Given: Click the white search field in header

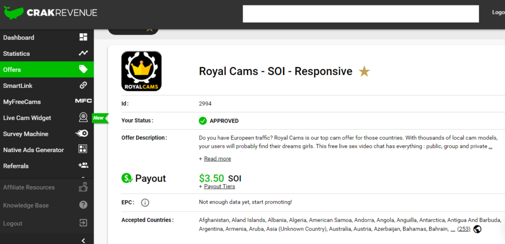Looking at the screenshot, I should (361, 13).
